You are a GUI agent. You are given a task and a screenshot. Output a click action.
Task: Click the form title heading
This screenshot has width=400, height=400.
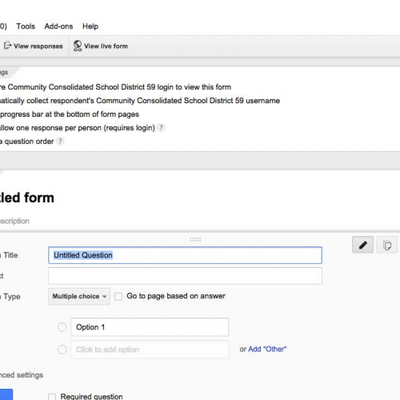click(27, 198)
